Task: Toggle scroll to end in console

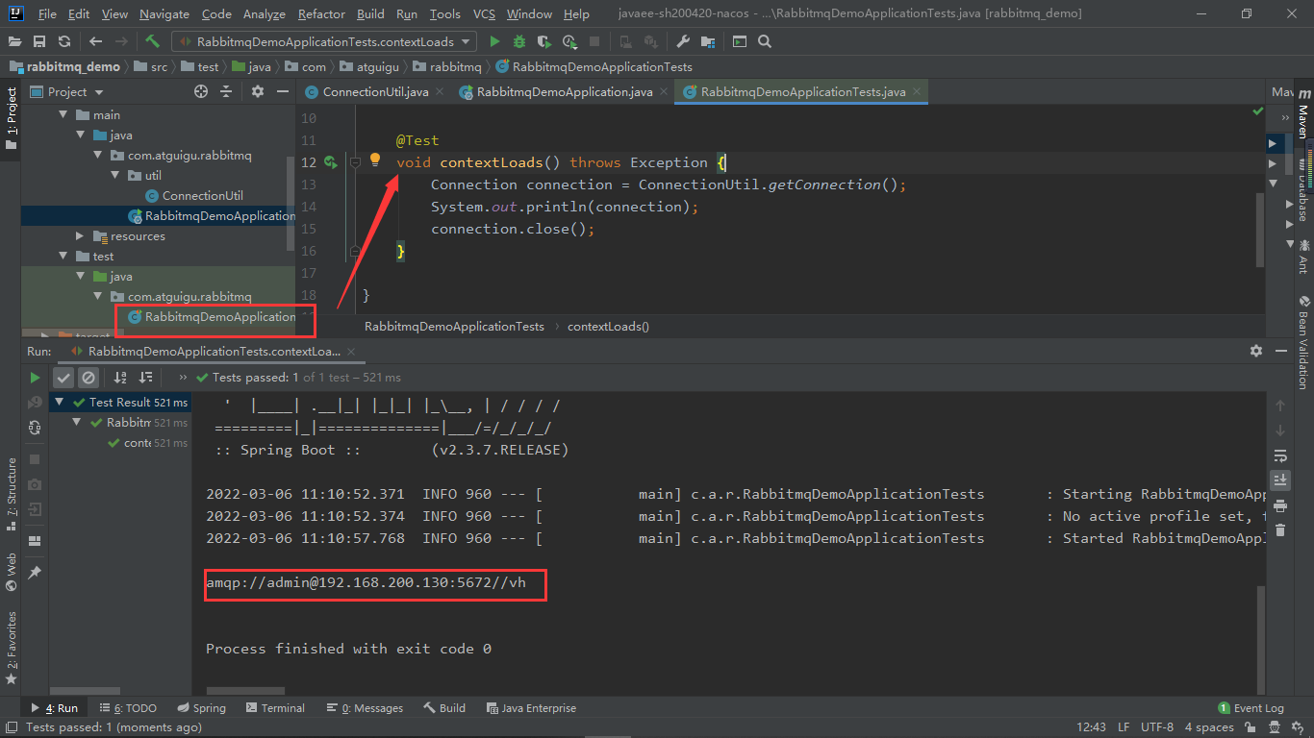Action: (x=1279, y=480)
